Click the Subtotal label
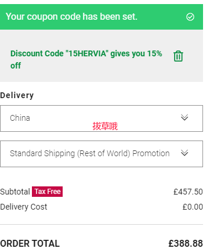210x252 pixels. pos(15,192)
